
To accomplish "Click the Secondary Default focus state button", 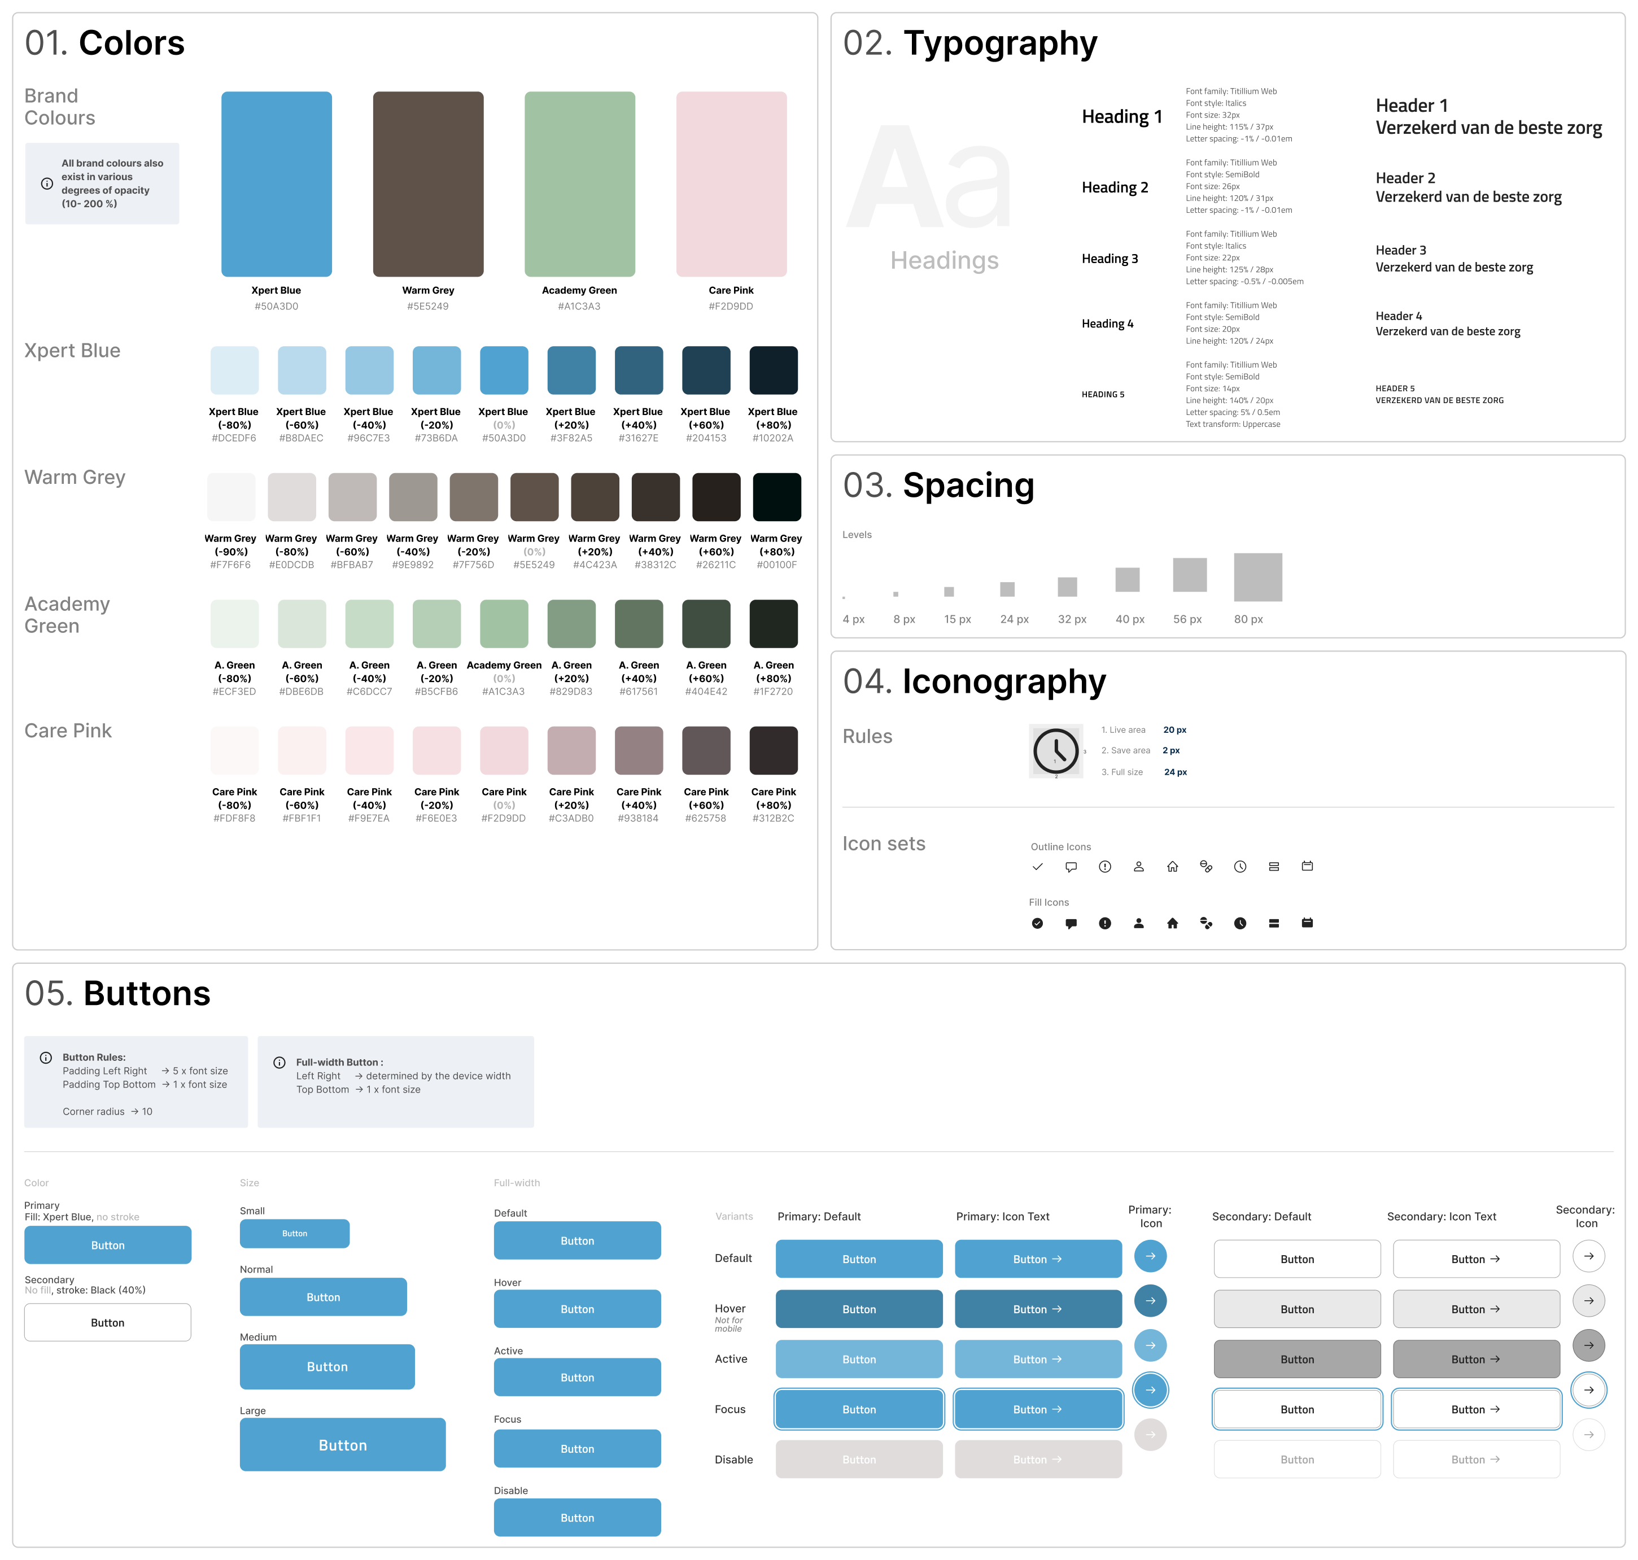I will point(1296,1409).
